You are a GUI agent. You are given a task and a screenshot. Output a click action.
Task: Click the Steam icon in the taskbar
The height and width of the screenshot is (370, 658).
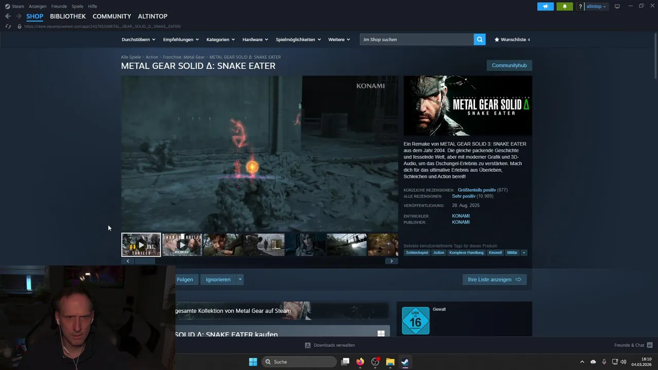(x=405, y=362)
